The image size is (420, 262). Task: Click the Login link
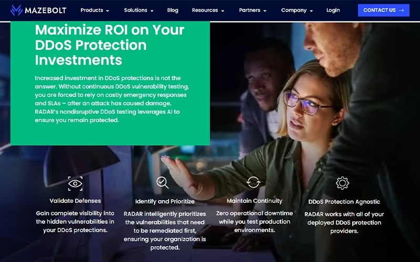[x=333, y=10]
